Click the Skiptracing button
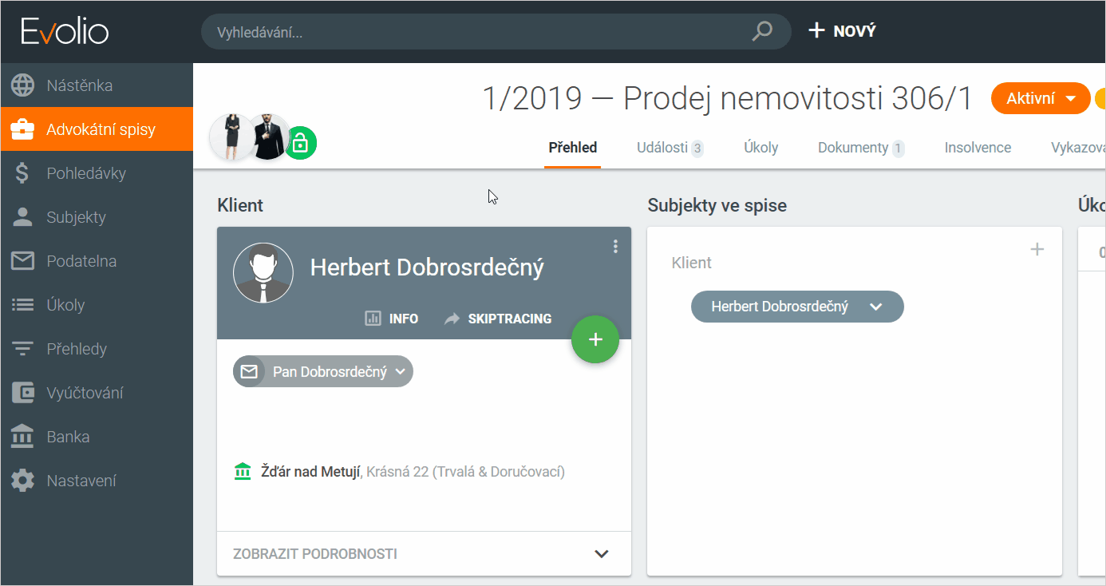 point(499,319)
